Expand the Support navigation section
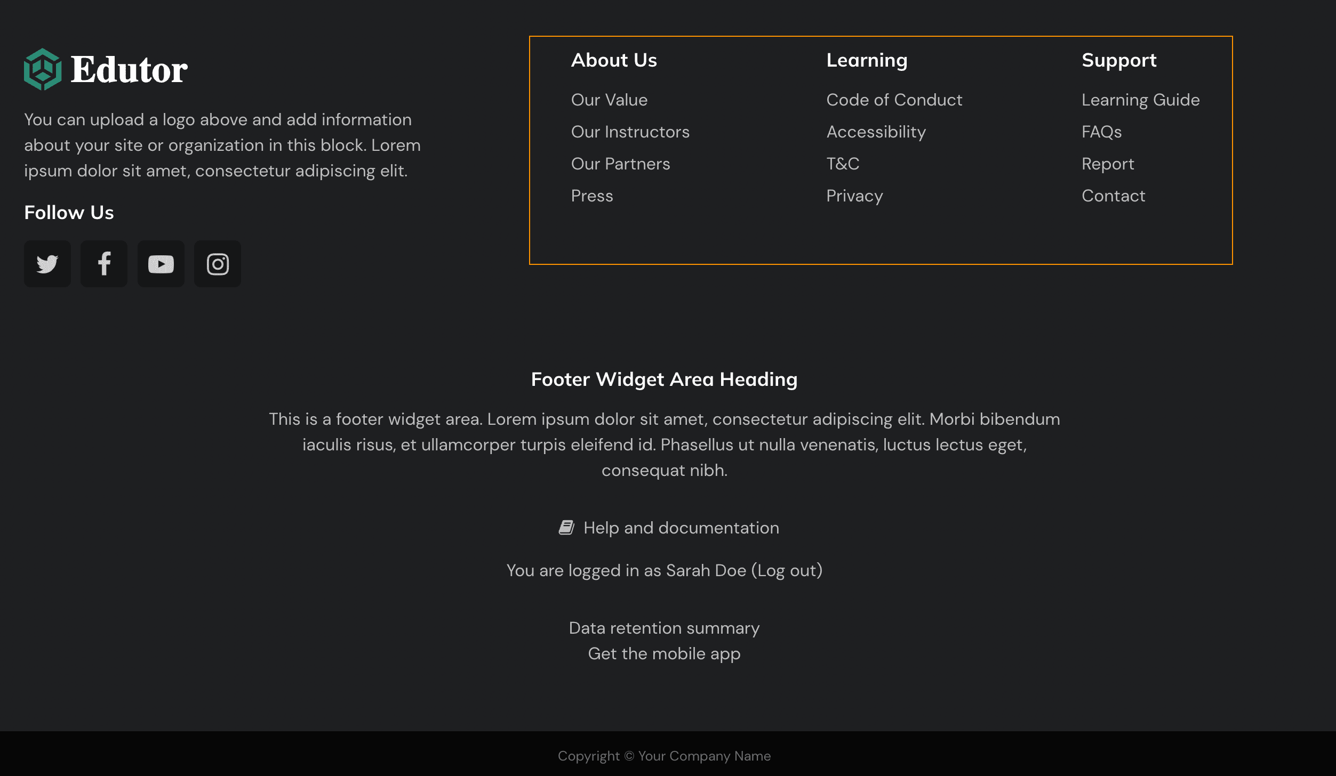Viewport: 1336px width, 776px height. coord(1119,59)
